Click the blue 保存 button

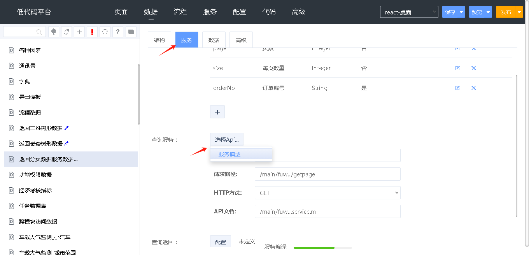[x=450, y=12]
